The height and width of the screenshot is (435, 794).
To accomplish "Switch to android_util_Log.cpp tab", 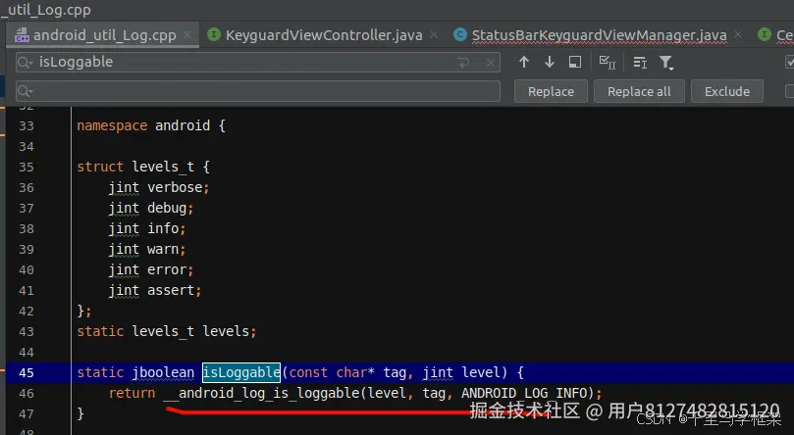I will pos(104,35).
